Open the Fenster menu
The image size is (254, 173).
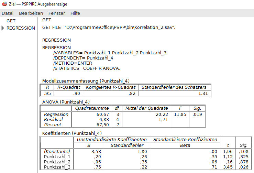click(56, 13)
